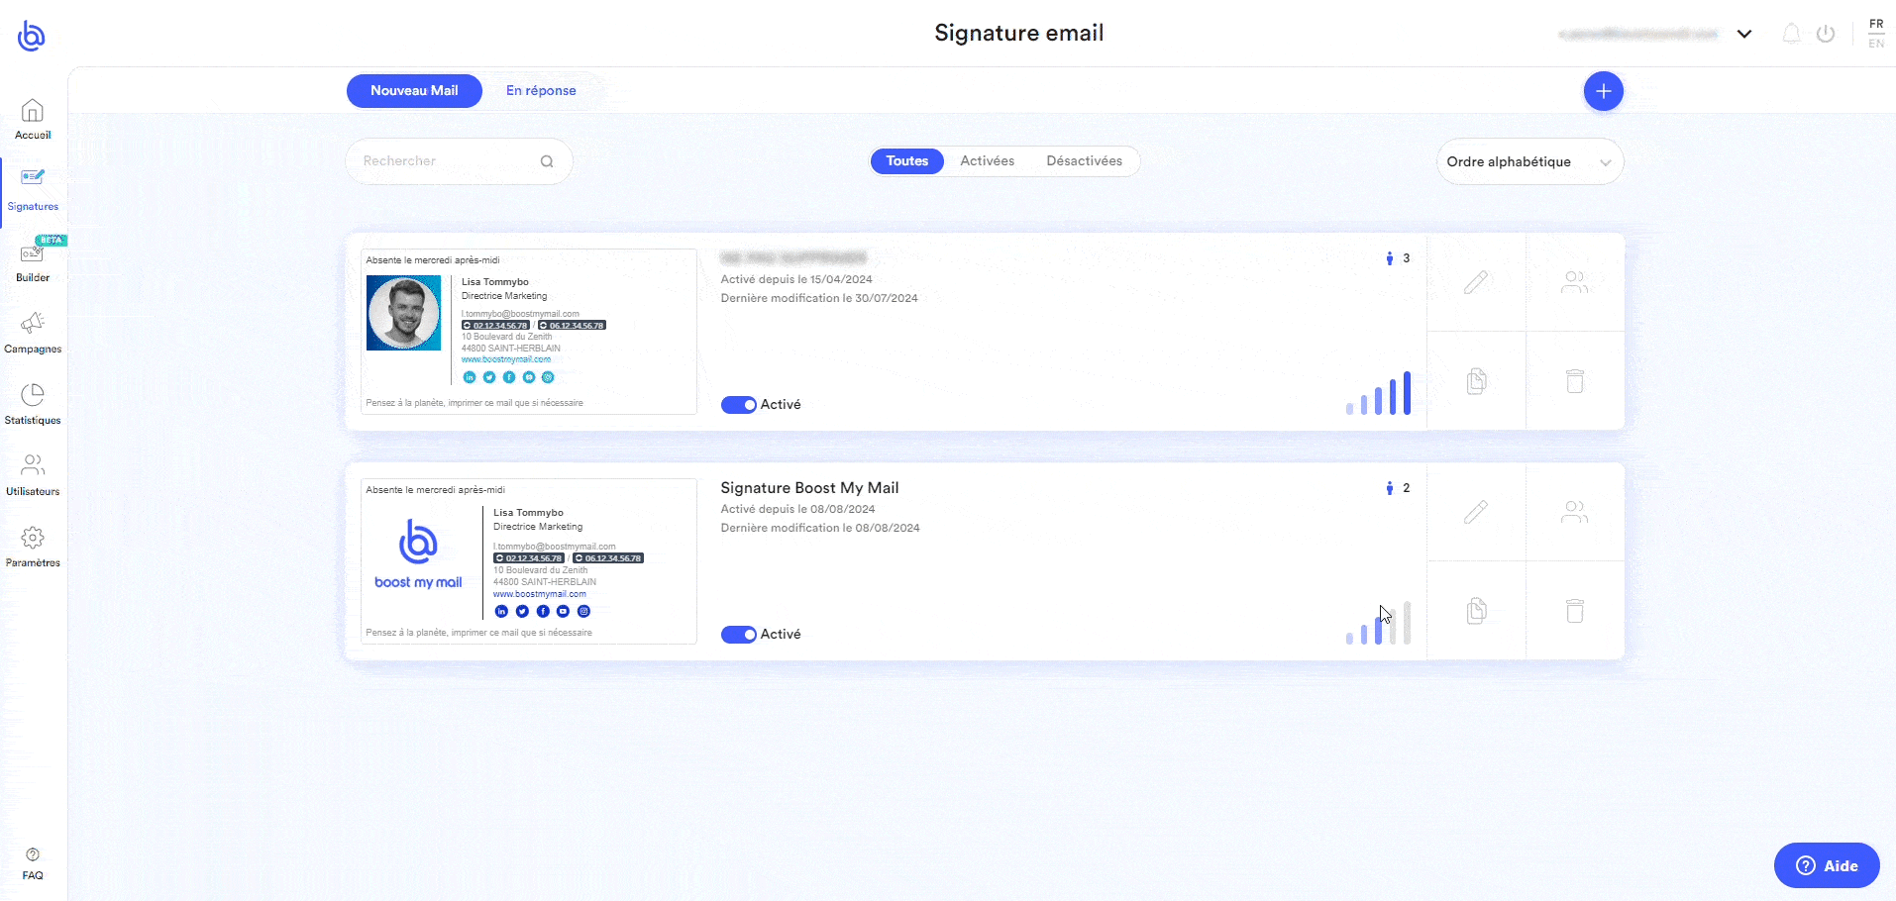Viewport: 1896px width, 901px height.
Task: Open the Aide help button
Action: [x=1826, y=864]
